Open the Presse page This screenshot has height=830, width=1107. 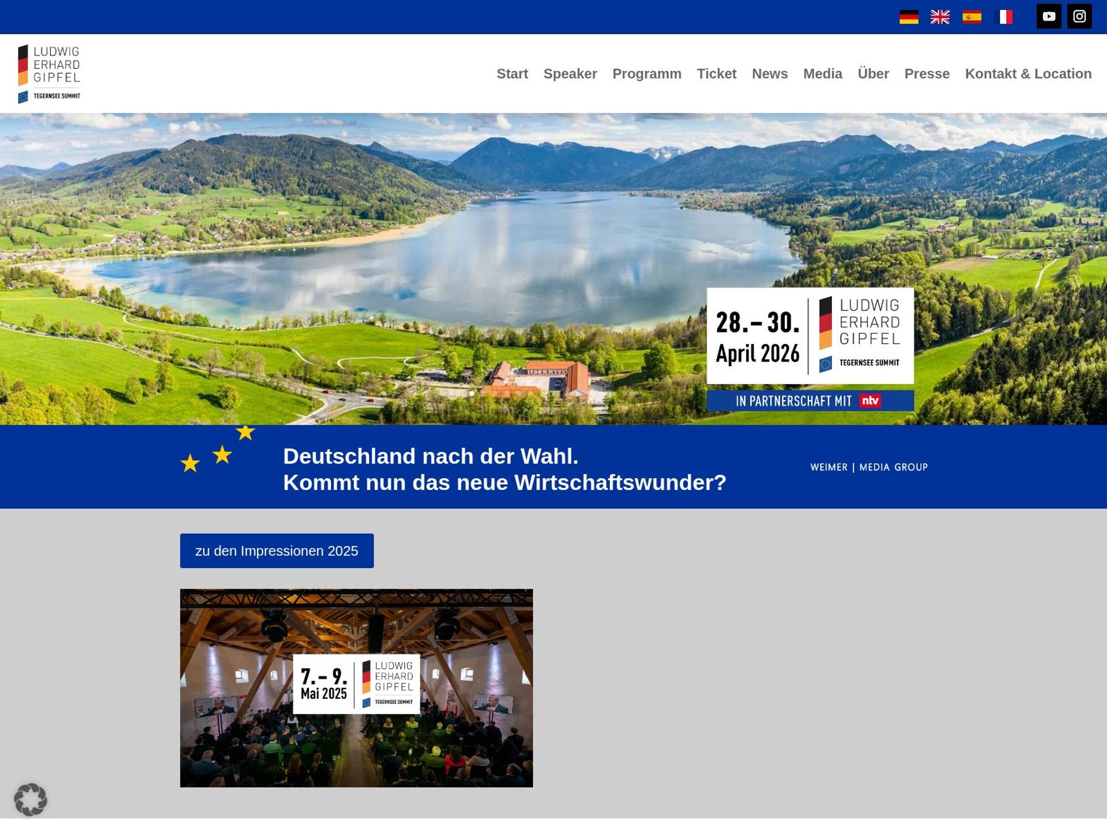coord(927,74)
